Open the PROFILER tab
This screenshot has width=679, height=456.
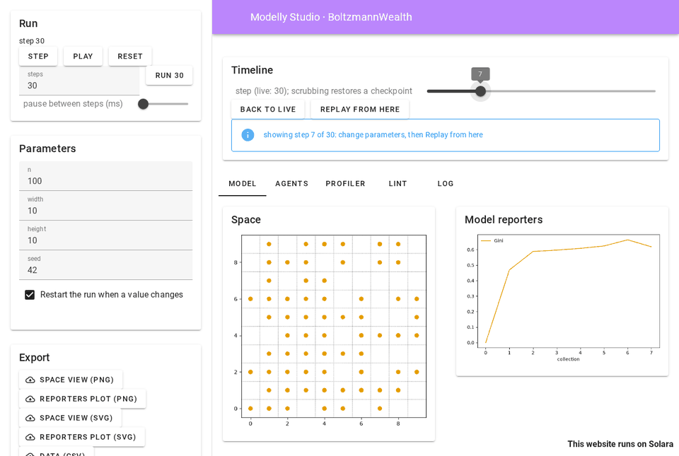point(345,184)
